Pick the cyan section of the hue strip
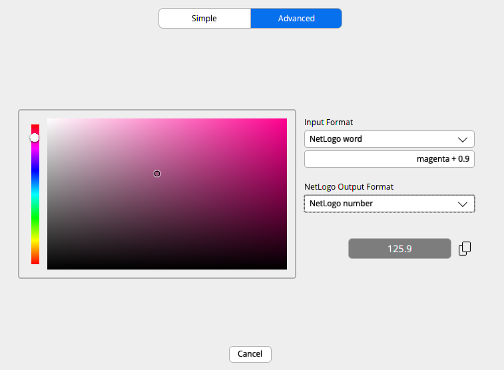The width and height of the screenshot is (504, 370). pos(35,194)
